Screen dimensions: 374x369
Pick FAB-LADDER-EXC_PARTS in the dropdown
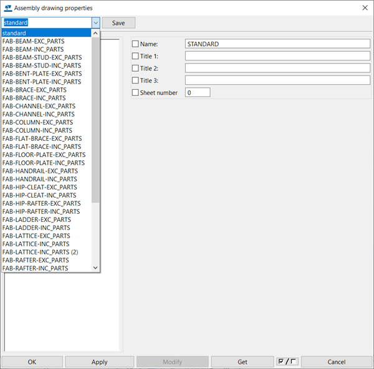point(36,219)
